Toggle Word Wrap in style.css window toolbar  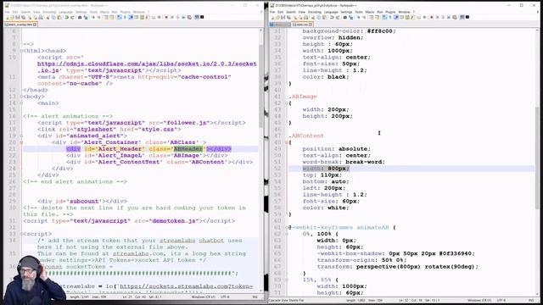[x=384, y=17]
